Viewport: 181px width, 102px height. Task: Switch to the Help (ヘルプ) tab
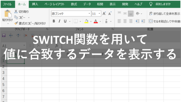[138, 4]
